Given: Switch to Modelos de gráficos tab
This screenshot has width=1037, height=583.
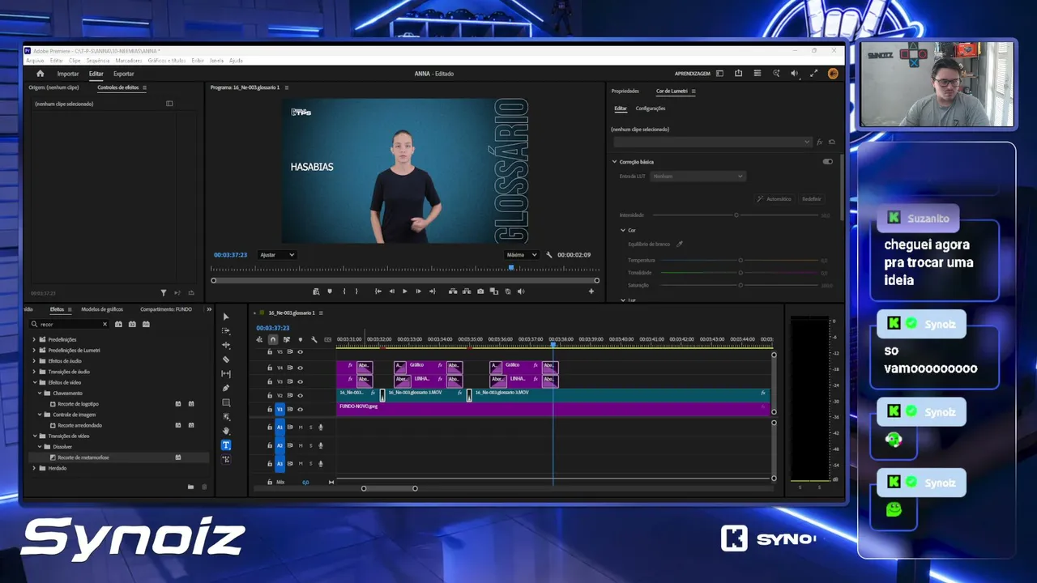Looking at the screenshot, I should (x=102, y=309).
